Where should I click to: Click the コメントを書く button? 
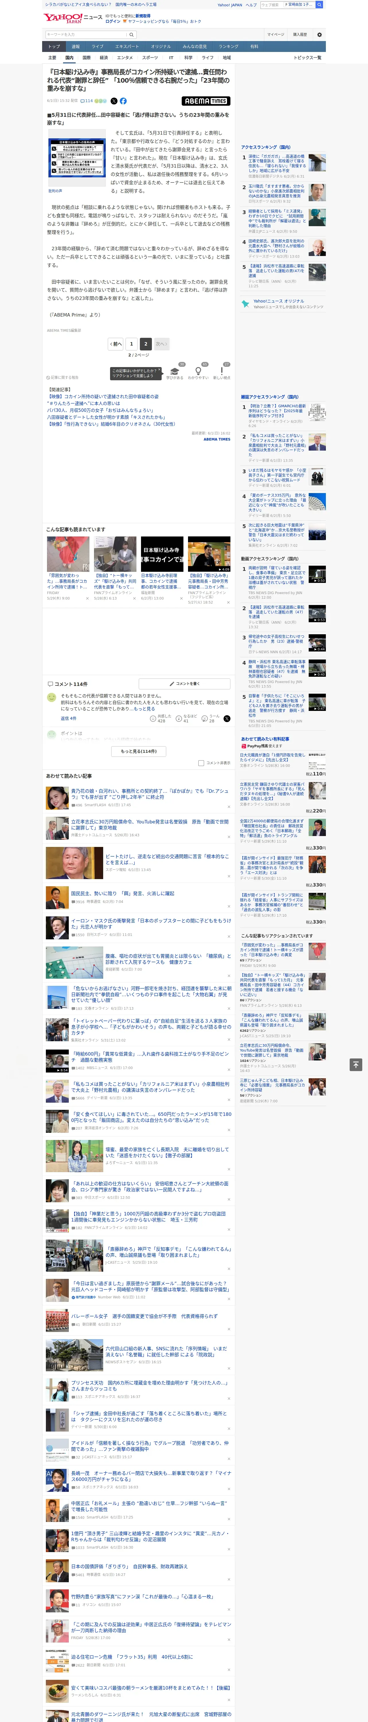click(184, 684)
